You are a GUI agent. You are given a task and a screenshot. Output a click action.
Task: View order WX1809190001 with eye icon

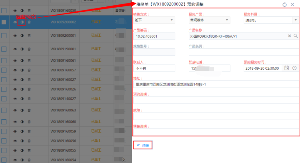click(x=15, y=49)
